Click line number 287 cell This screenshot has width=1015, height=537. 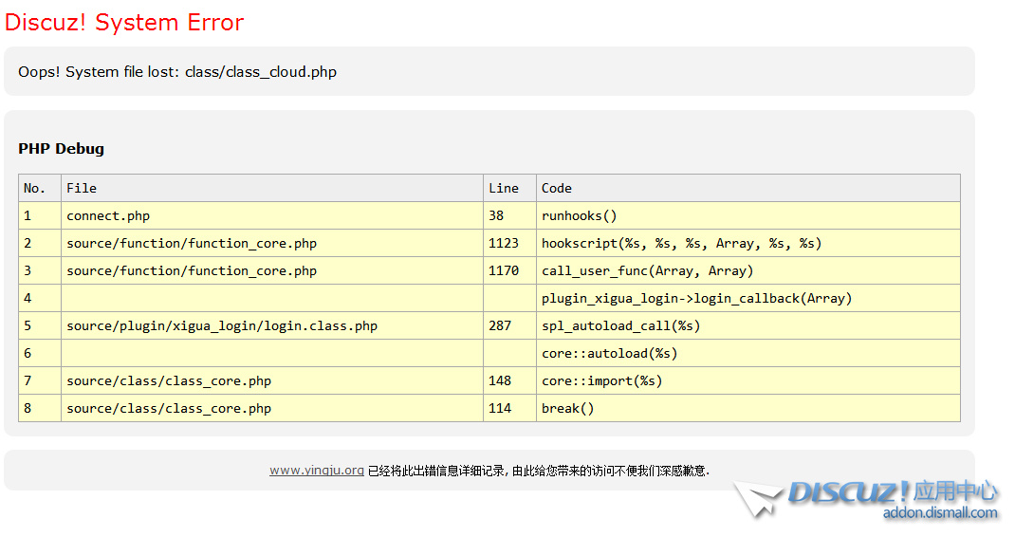pos(509,325)
